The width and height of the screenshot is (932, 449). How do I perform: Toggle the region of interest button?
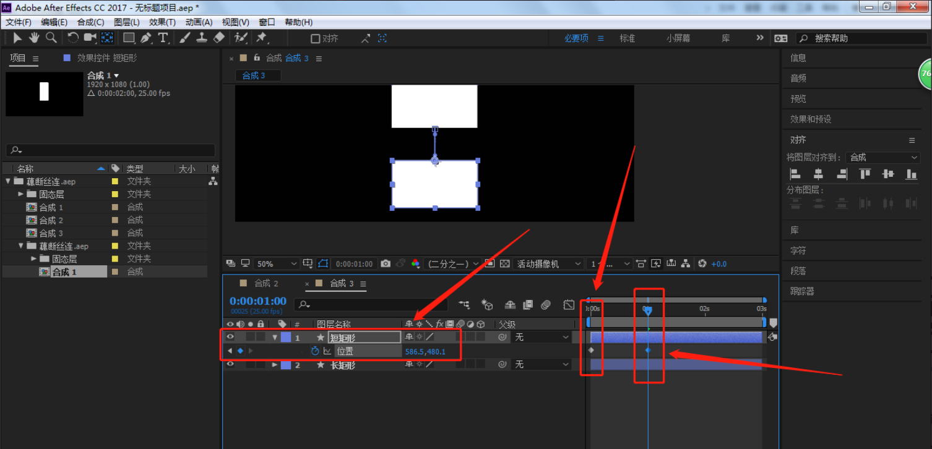coord(489,263)
